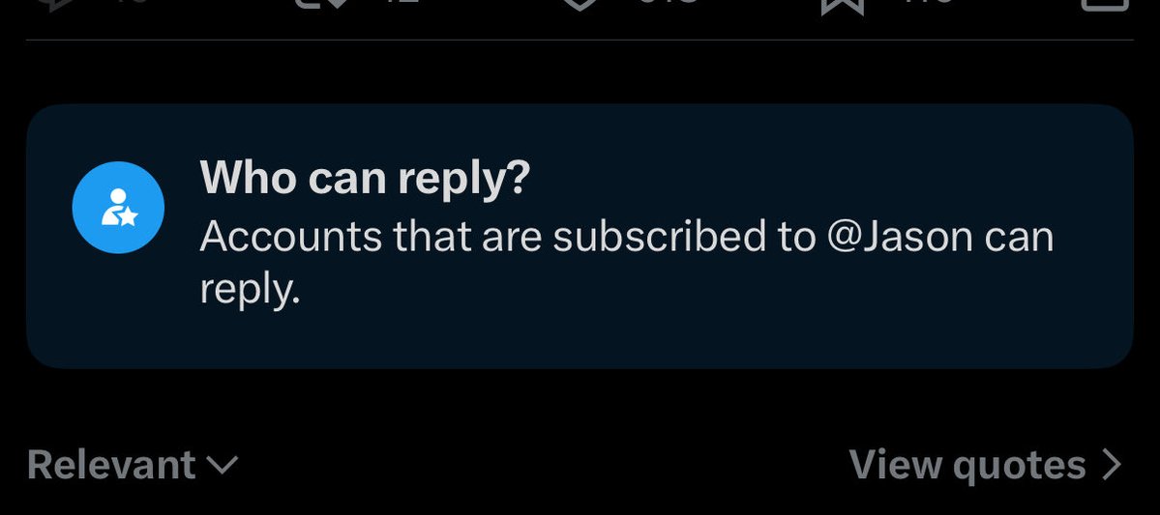The image size is (1160, 515).
Task: Click the Who can reply? heading
Action: pyautogui.click(x=366, y=178)
